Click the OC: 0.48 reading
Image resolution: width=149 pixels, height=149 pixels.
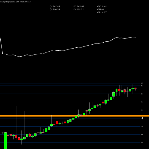102,7
